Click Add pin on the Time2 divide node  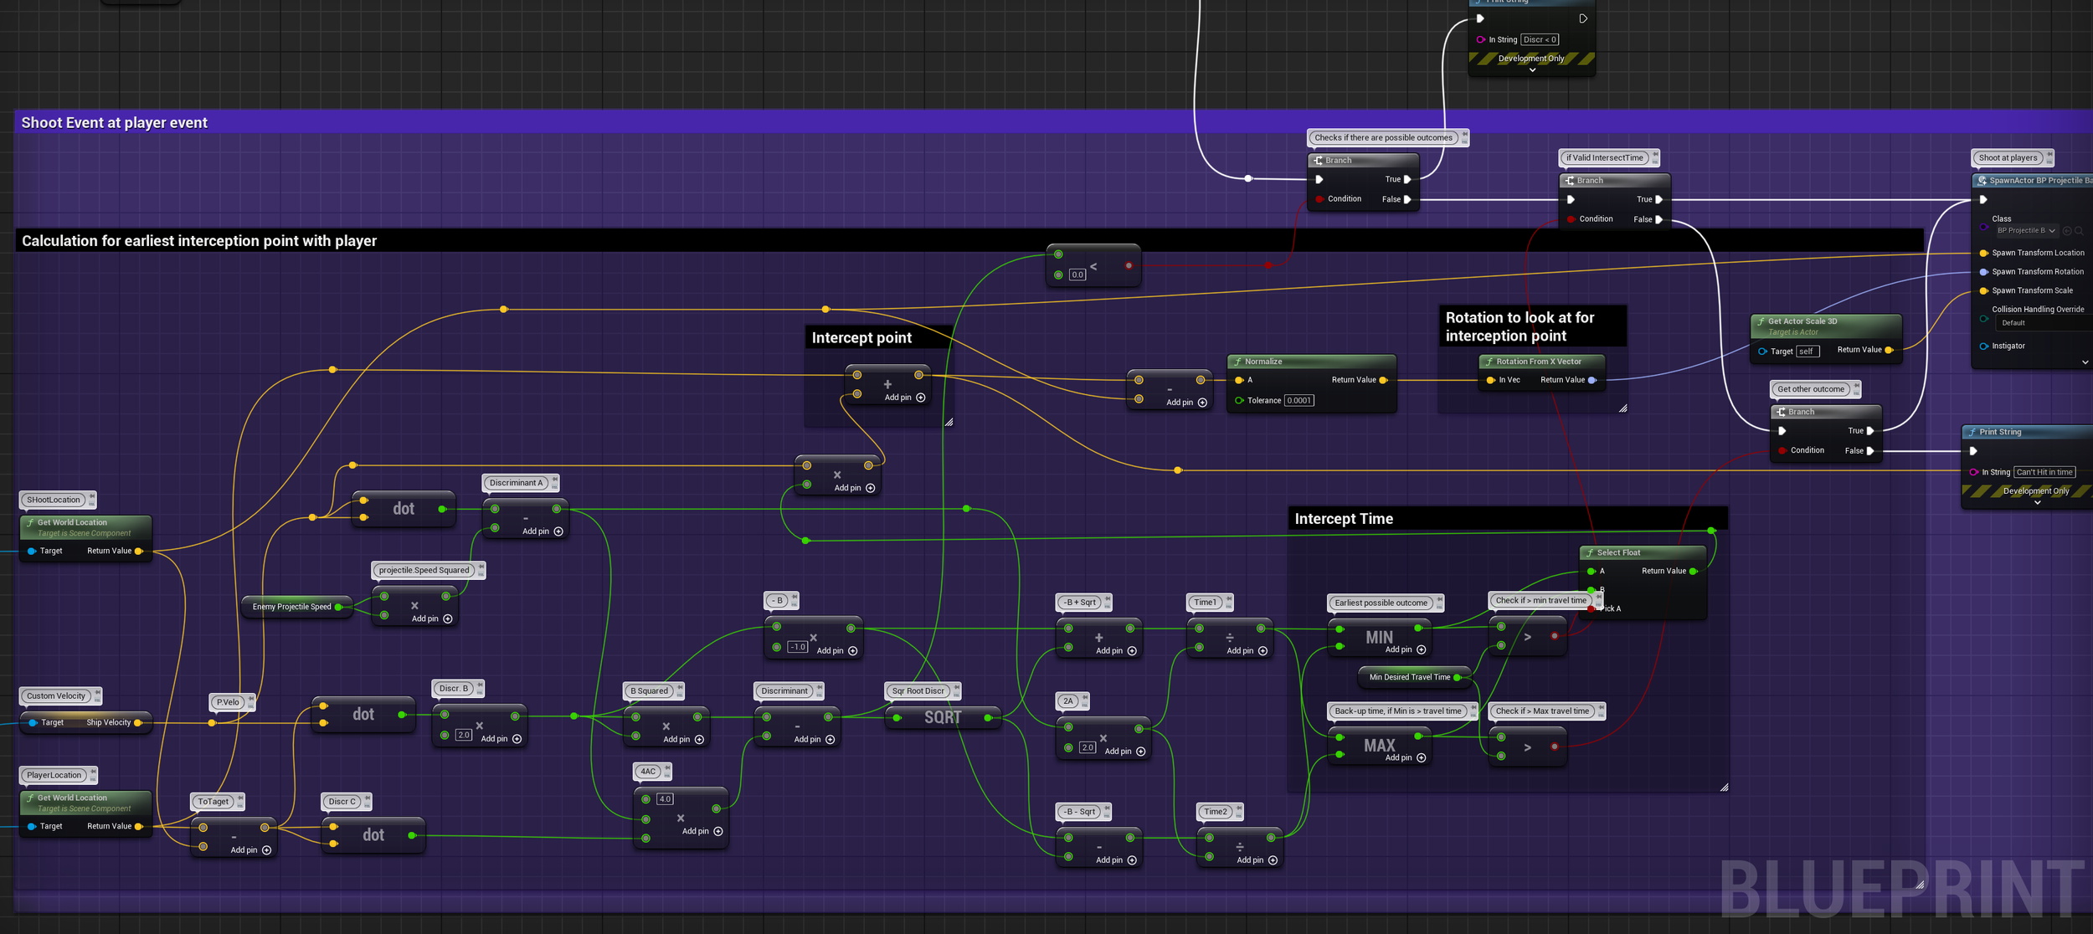point(1257,860)
